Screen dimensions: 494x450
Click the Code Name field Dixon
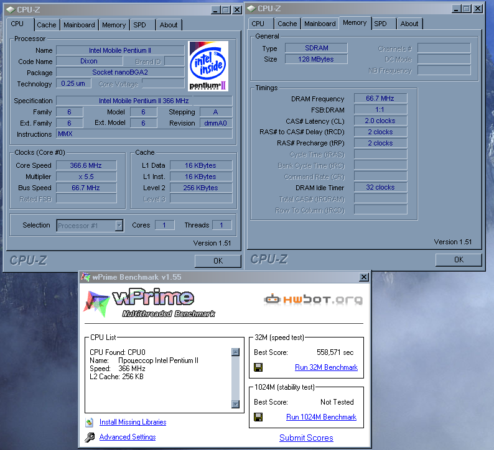click(89, 61)
